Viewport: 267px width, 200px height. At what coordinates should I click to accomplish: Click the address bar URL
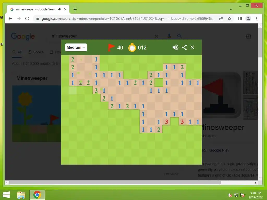coord(128,18)
